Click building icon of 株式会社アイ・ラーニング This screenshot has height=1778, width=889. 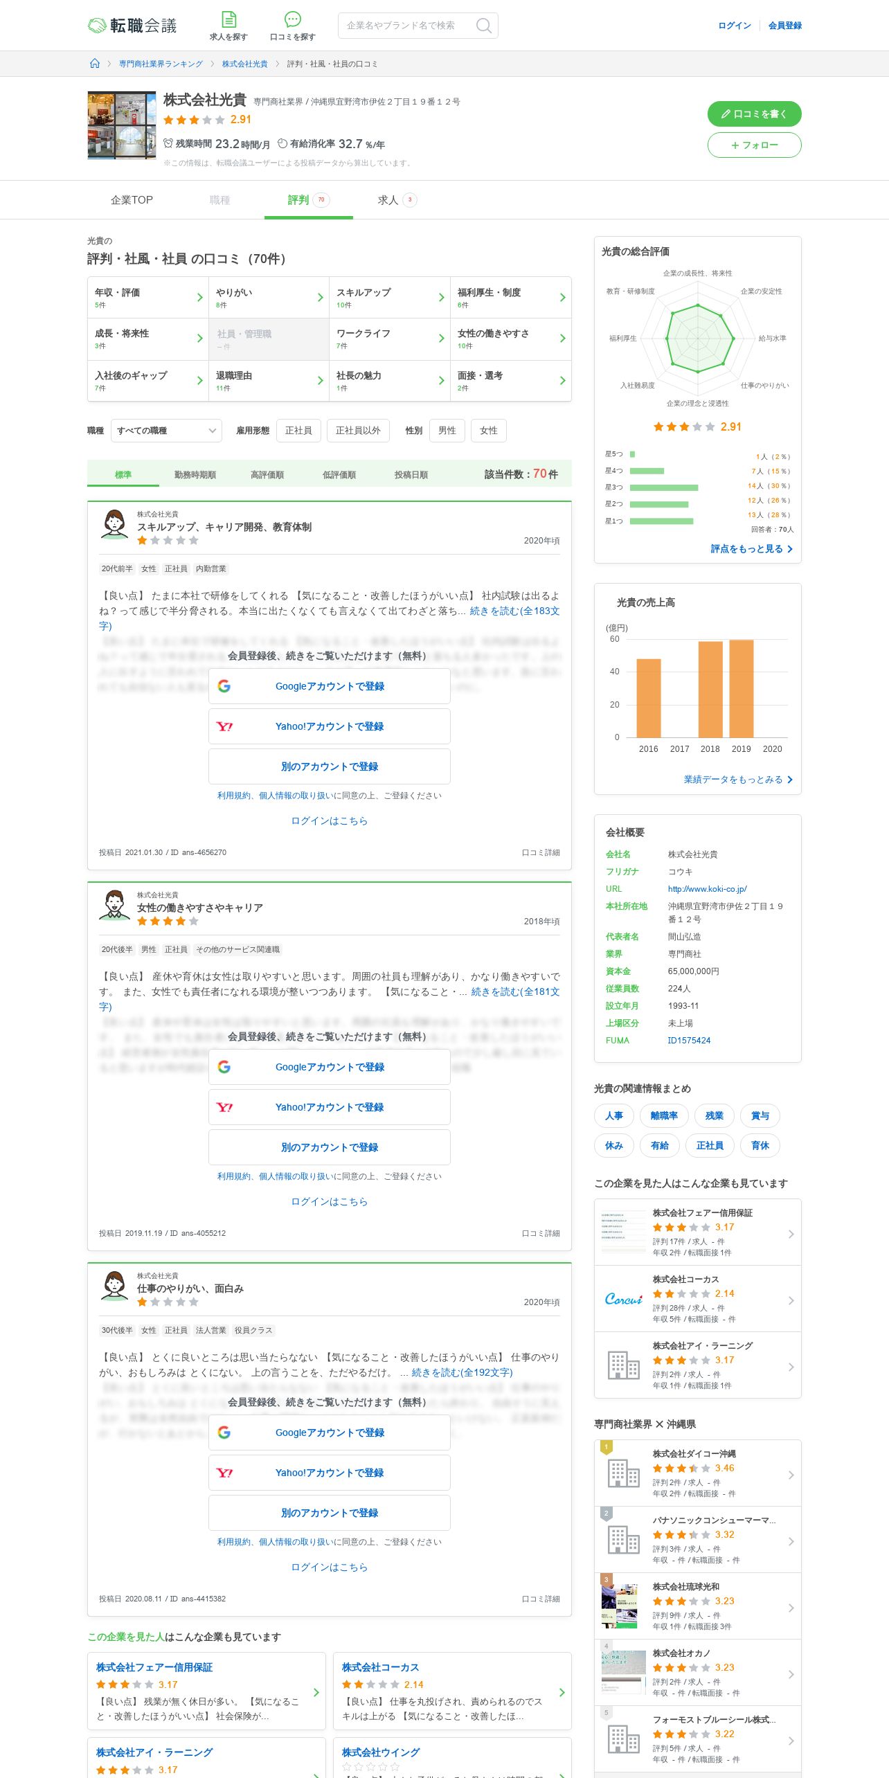click(623, 1365)
